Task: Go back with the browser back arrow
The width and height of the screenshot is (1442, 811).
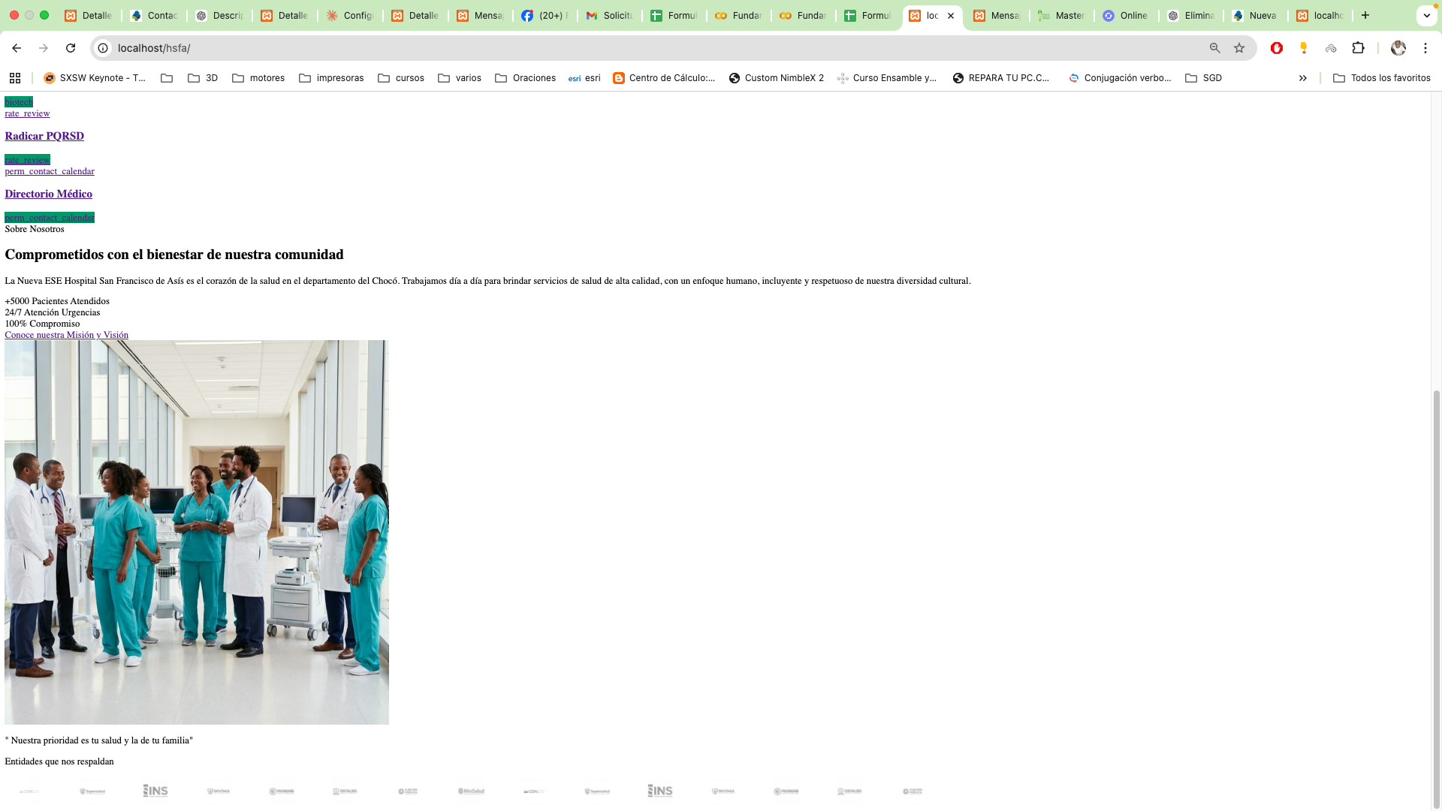Action: coord(17,48)
